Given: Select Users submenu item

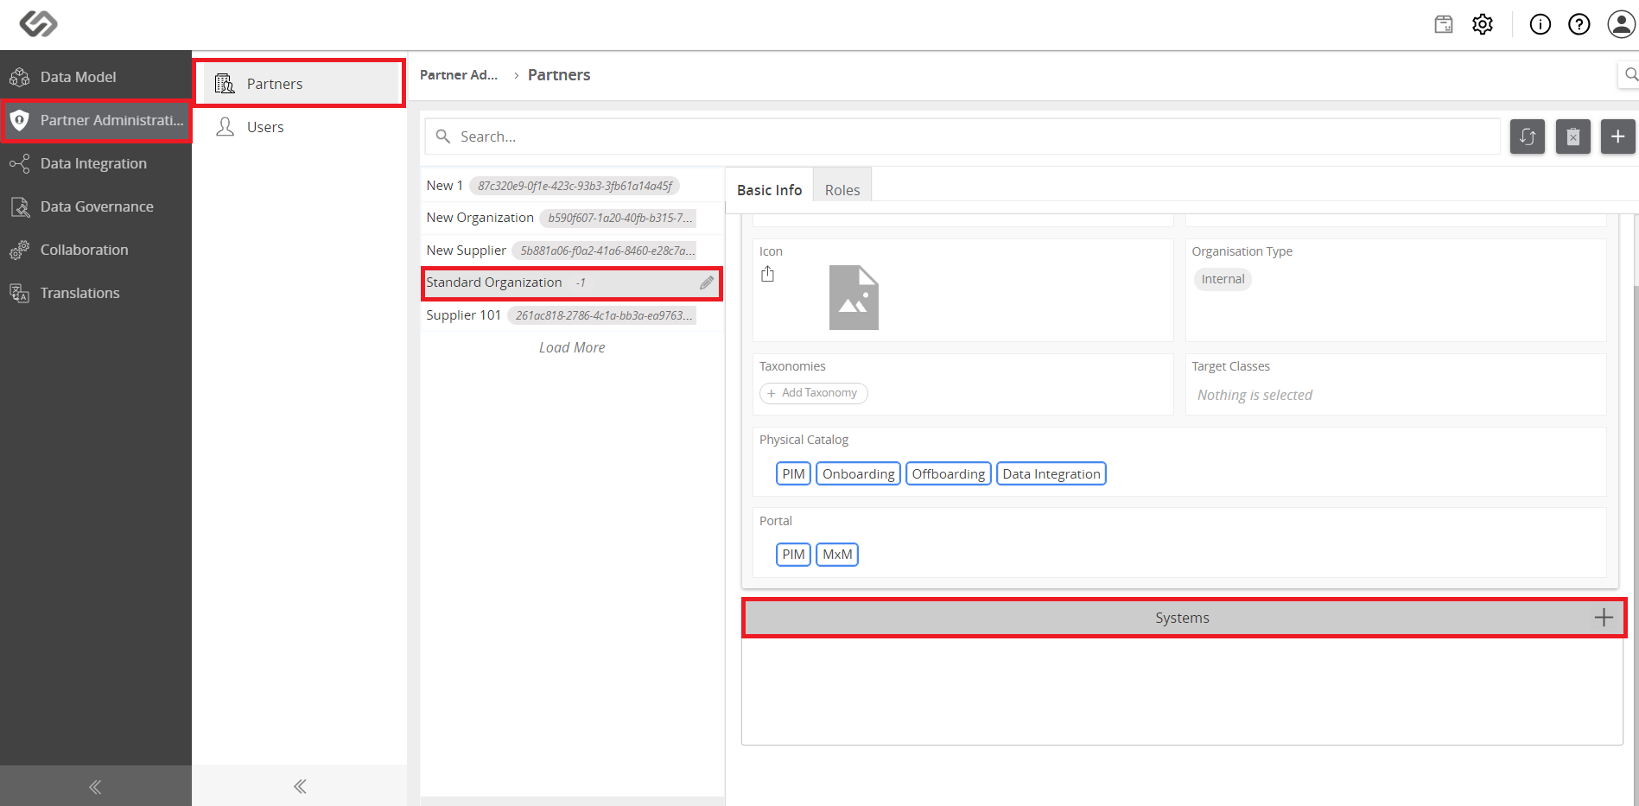Looking at the screenshot, I should pyautogui.click(x=299, y=127).
